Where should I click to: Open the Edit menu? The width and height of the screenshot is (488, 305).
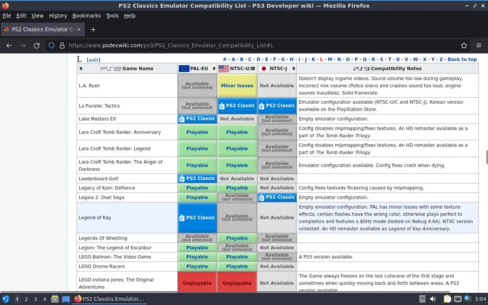tap(21, 16)
